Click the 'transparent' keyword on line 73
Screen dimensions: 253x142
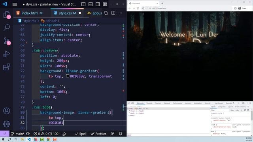point(100,76)
